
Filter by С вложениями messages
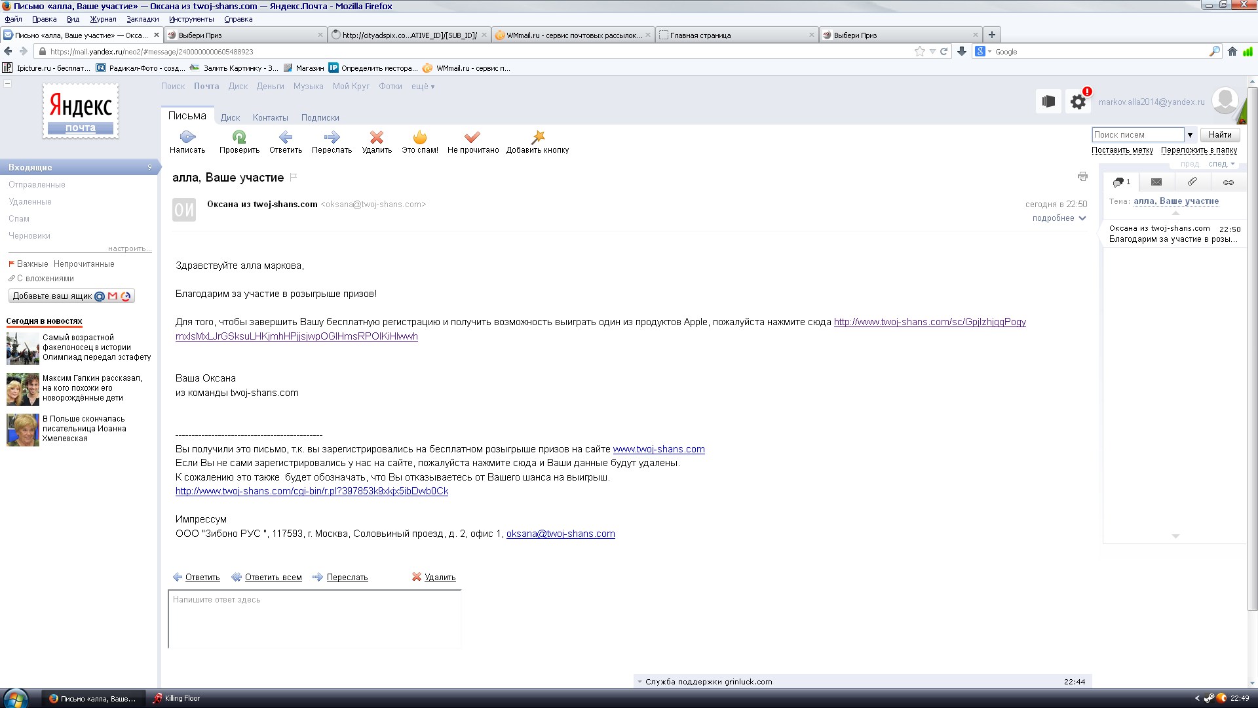pos(45,279)
